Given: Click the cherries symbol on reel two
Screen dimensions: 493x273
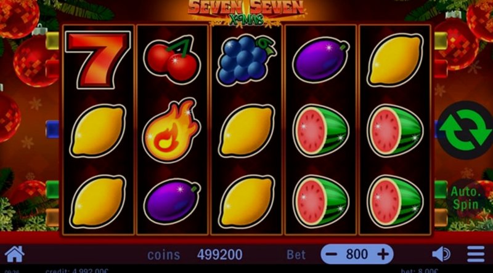Looking at the screenshot, I should point(172,60).
